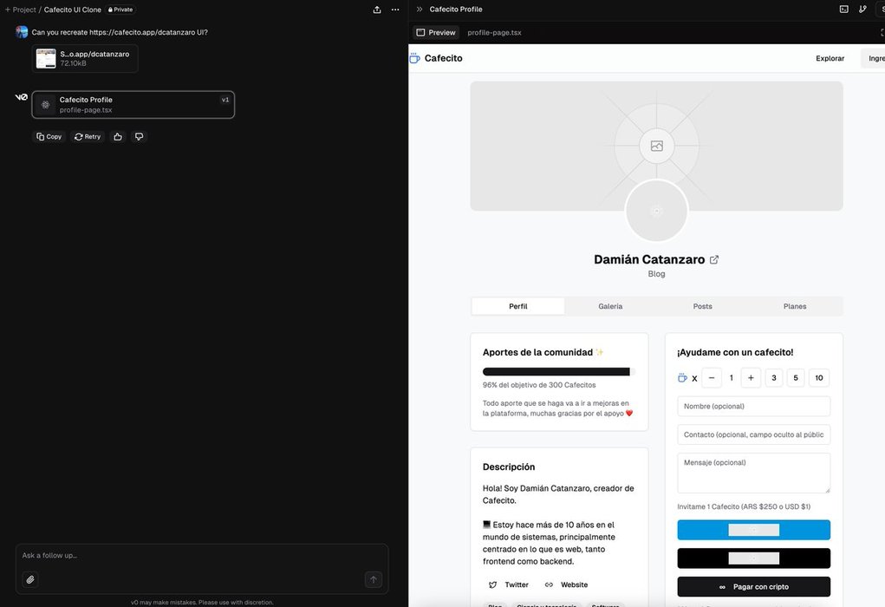Click the paperclip attach file icon

(30, 579)
